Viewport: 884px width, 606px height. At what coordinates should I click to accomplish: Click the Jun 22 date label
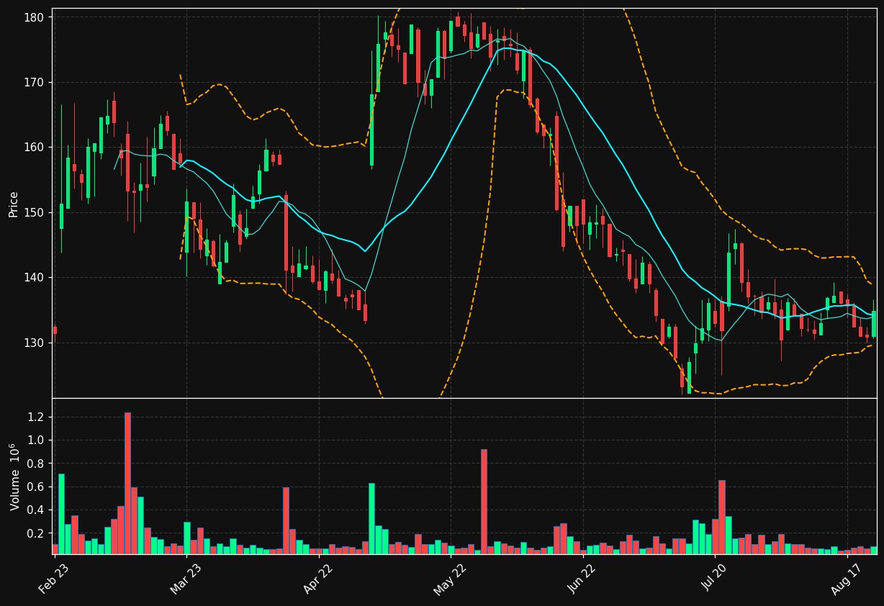582,578
